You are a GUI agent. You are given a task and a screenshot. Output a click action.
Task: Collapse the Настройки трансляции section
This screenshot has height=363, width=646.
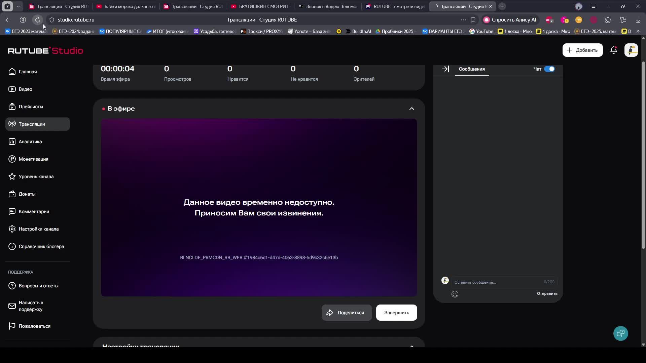click(x=411, y=346)
